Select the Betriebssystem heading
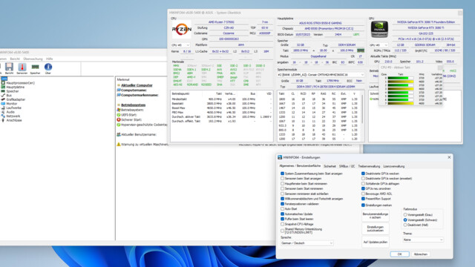Image resolution: width=475 pixels, height=267 pixels. point(134,105)
